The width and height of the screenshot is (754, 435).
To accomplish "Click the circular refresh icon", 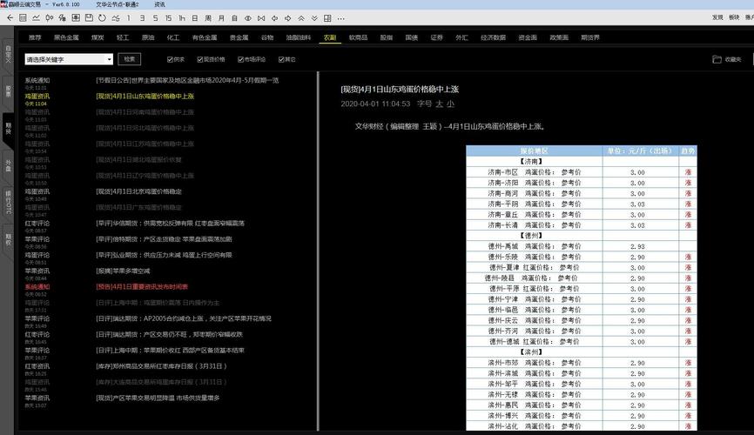I will pyautogui.click(x=102, y=17).
